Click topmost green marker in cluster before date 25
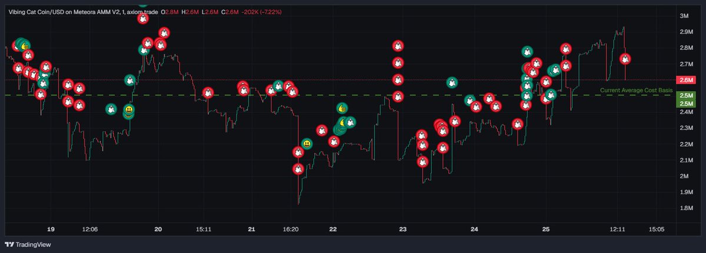 click(x=527, y=52)
